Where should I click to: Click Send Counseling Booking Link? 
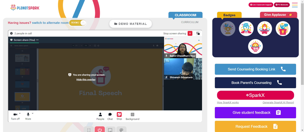[x=255, y=69]
